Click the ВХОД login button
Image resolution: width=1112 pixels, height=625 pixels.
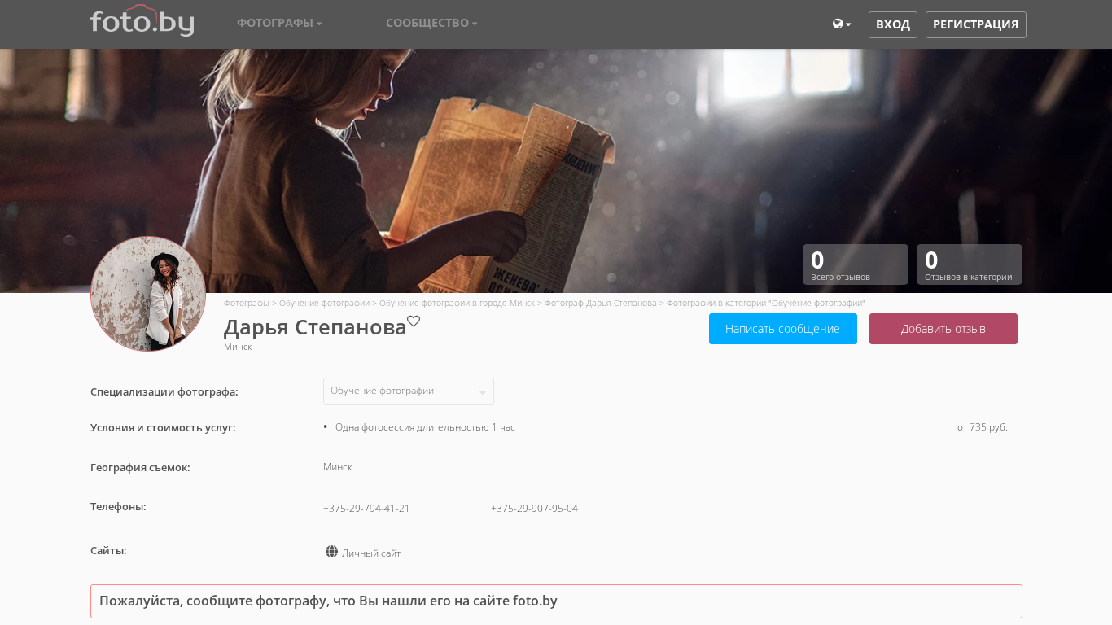coord(893,24)
